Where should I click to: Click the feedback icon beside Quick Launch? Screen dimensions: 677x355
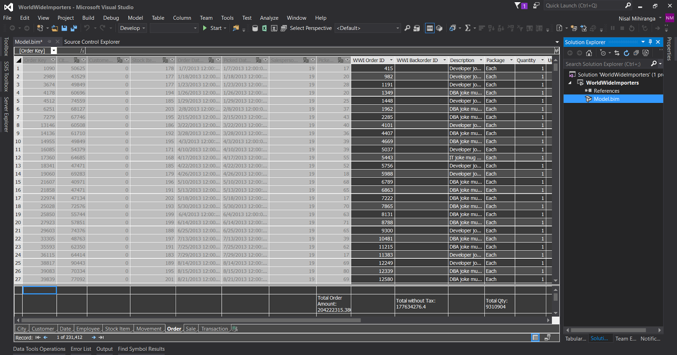click(536, 5)
